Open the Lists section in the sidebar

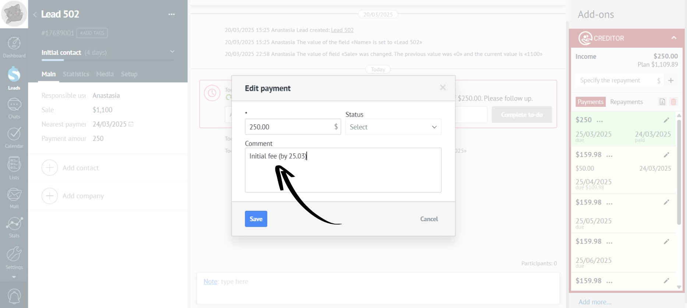pos(14,168)
